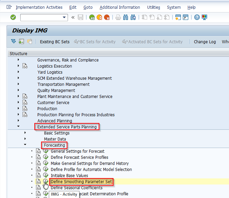Screen dimensions: 229x198
Task: Click the orange Exit icon
Action: point(99,18)
